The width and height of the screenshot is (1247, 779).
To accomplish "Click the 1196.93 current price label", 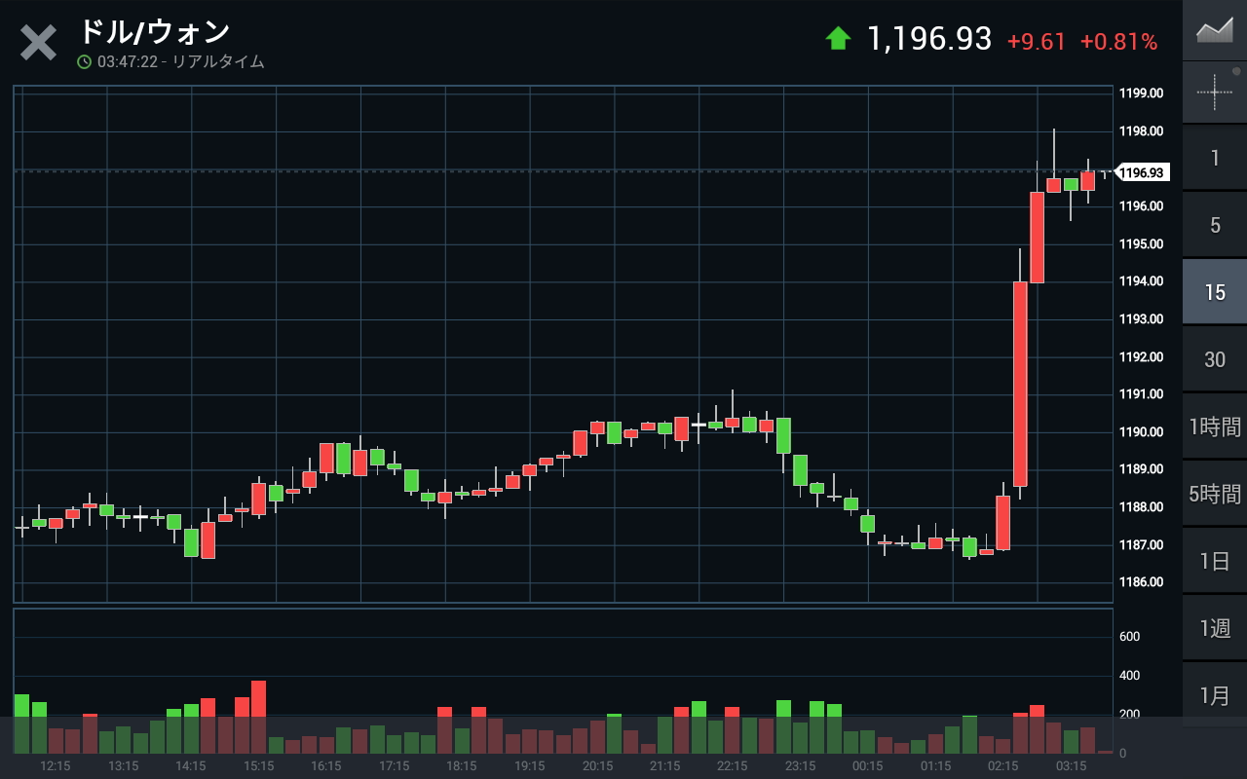I will [1141, 173].
